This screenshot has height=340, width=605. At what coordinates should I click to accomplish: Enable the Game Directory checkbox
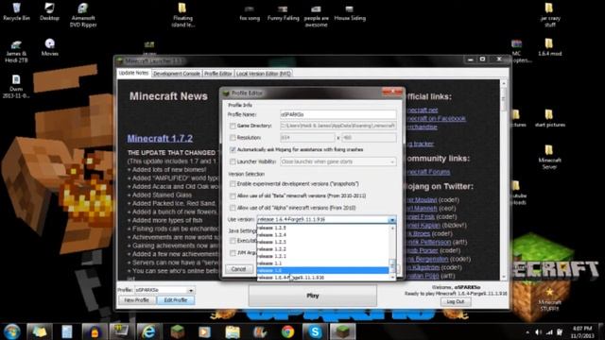pyautogui.click(x=233, y=126)
